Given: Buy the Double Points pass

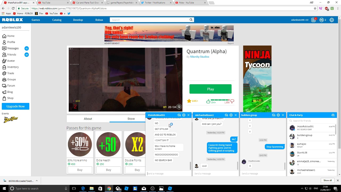Looking at the screenshot, I should (x=137, y=170).
